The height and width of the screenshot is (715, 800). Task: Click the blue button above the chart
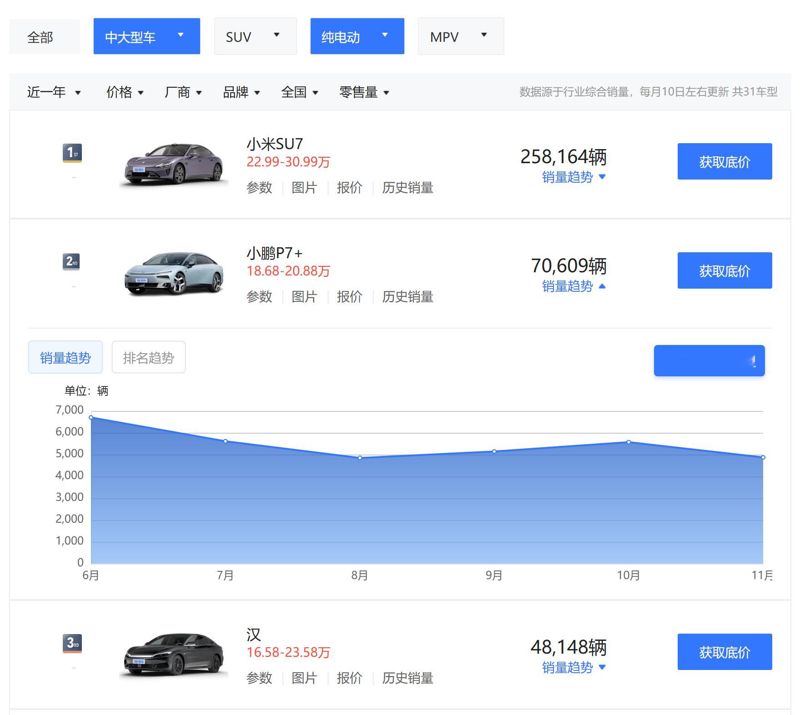tap(709, 361)
